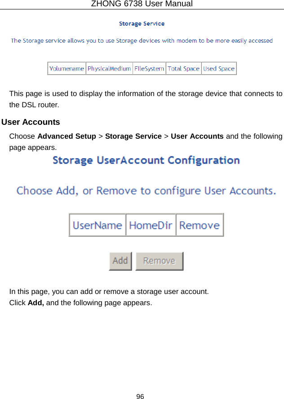The width and height of the screenshot is (284, 399).
Task: Click the ZHONG 6738 User Manual header
Action: tap(142, 4)
